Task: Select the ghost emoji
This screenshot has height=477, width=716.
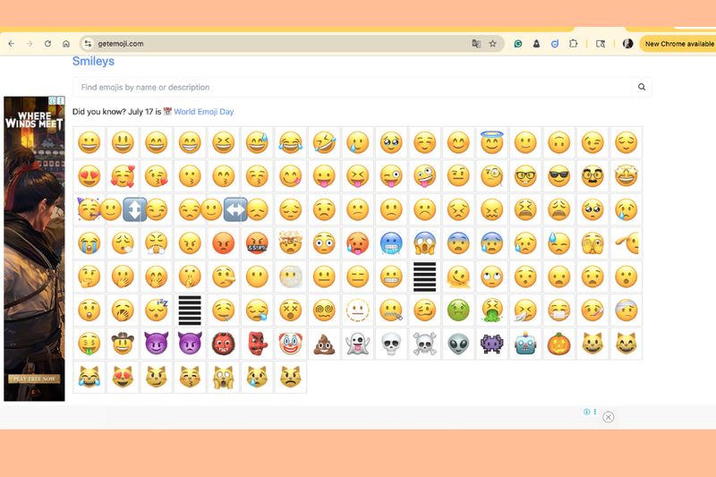Action: tap(357, 344)
